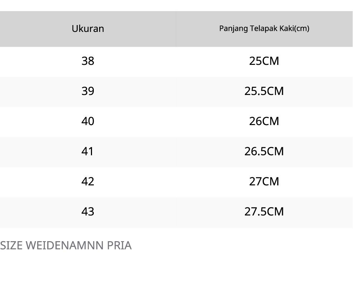Viewport: 353px width, 296px height.
Task: Click the word SIZE in the caption
Action: click(11, 245)
